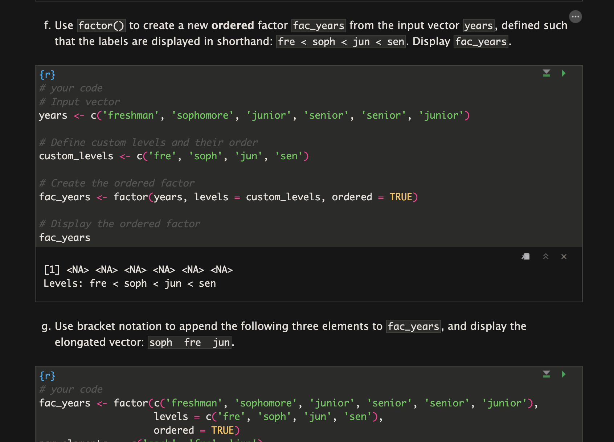Screen dimensions: 614x442
Task: Run the first R code chunk
Action: pyautogui.click(x=563, y=73)
